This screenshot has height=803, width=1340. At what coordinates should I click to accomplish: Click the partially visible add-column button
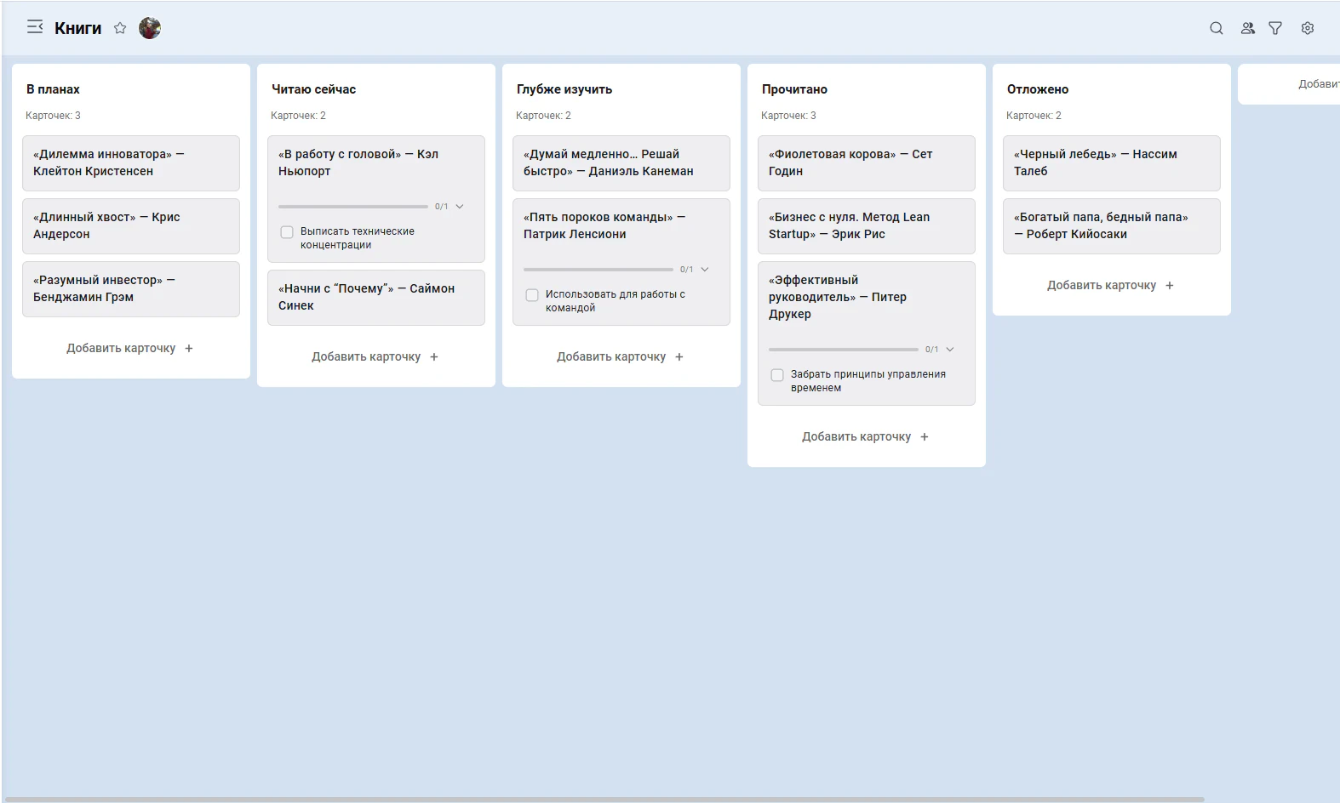tap(1290, 84)
